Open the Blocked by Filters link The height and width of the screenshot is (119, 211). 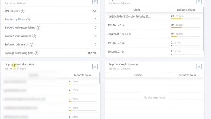point(15,19)
